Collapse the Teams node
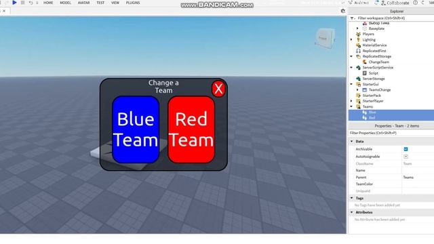The height and width of the screenshot is (244, 434). click(x=351, y=106)
